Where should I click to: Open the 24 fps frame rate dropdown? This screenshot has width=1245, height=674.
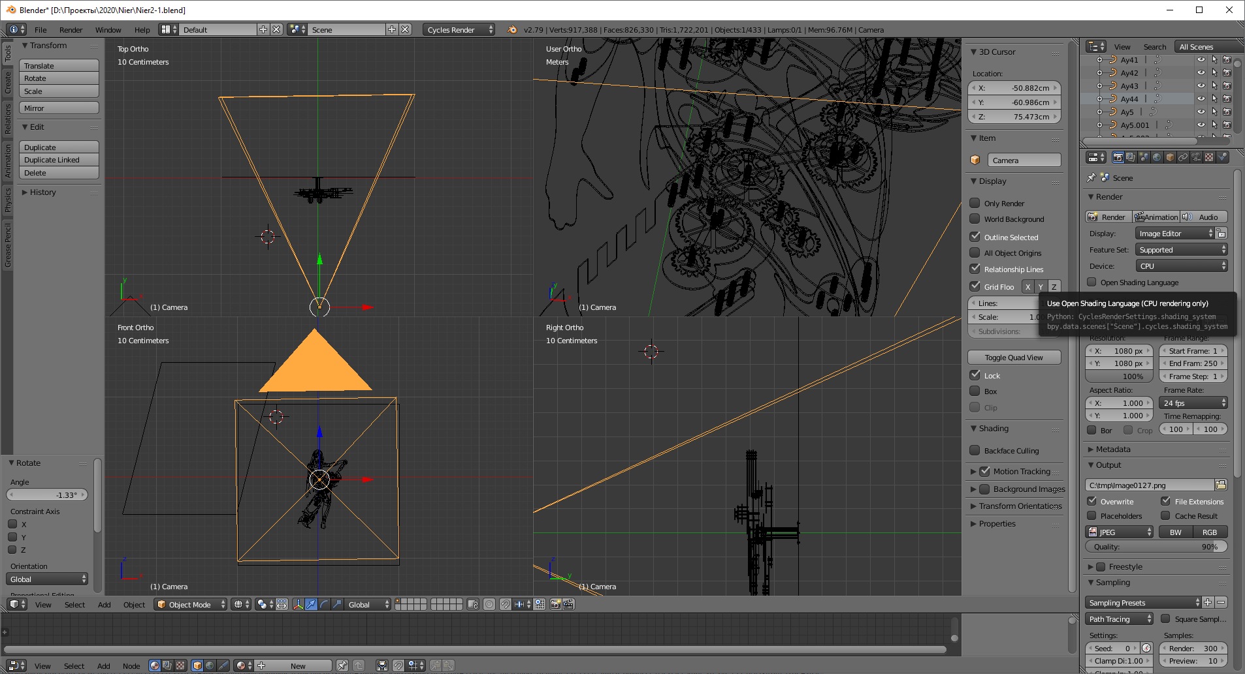click(x=1193, y=403)
